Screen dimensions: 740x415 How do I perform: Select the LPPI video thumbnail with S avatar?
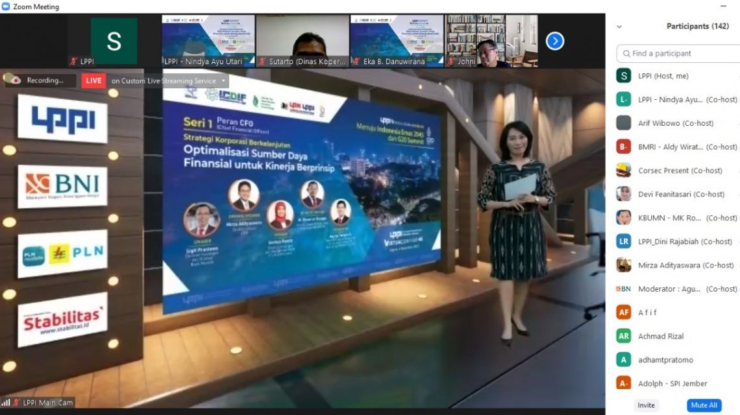[x=114, y=41]
